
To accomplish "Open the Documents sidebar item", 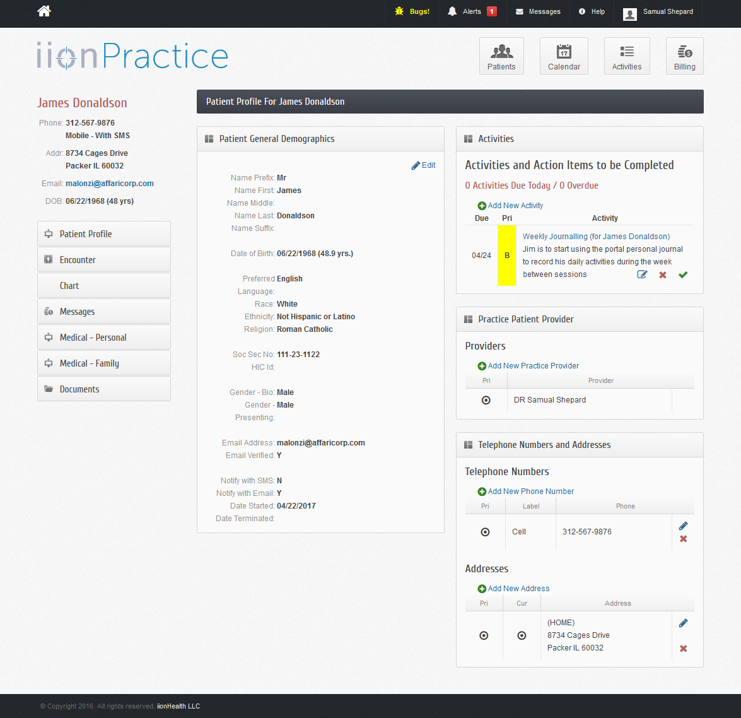I will (x=104, y=389).
